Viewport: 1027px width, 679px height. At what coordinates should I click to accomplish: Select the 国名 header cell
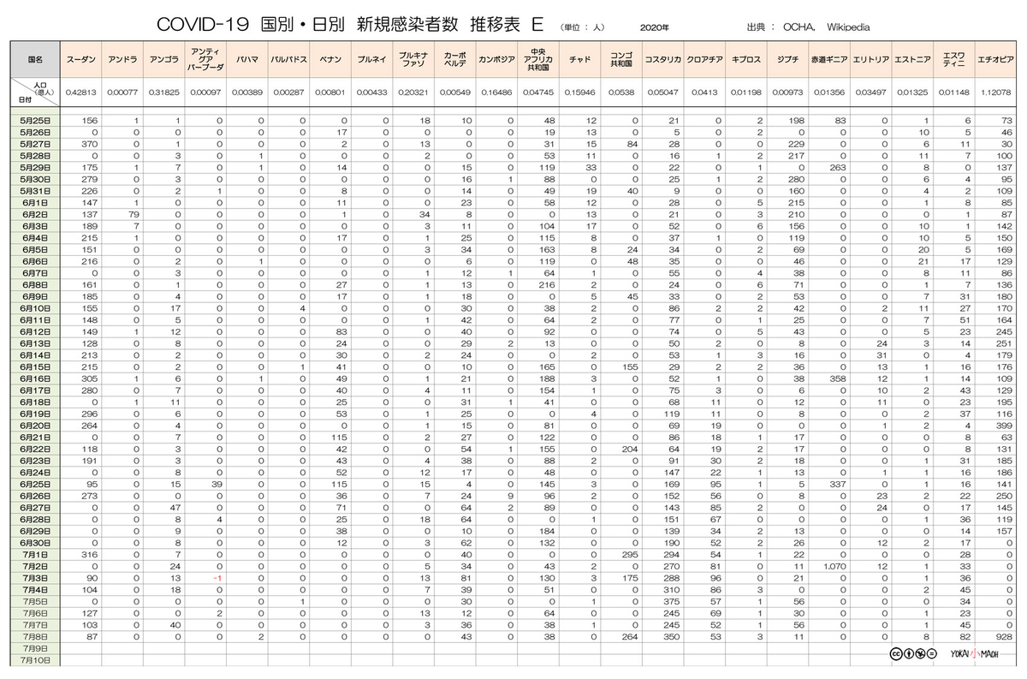pyautogui.click(x=35, y=60)
